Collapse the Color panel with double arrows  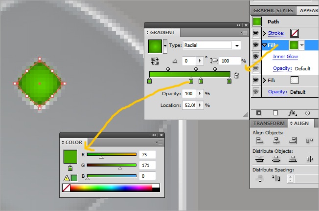[154, 135]
